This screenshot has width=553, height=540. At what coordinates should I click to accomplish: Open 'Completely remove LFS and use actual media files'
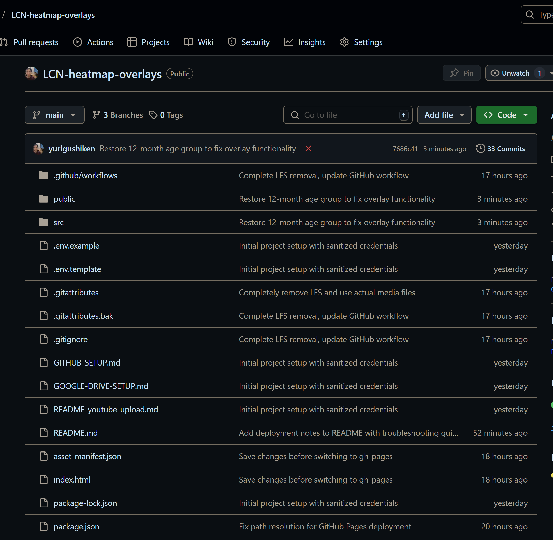pyautogui.click(x=327, y=293)
